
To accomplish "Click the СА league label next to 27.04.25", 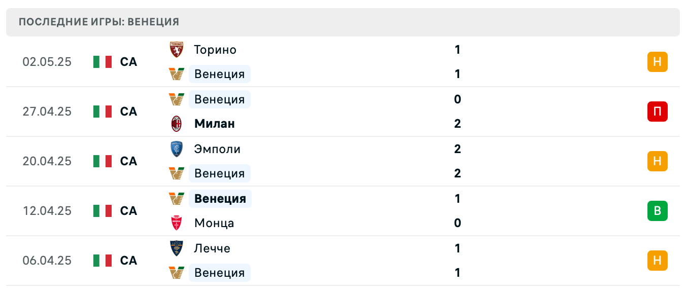I will [x=128, y=112].
